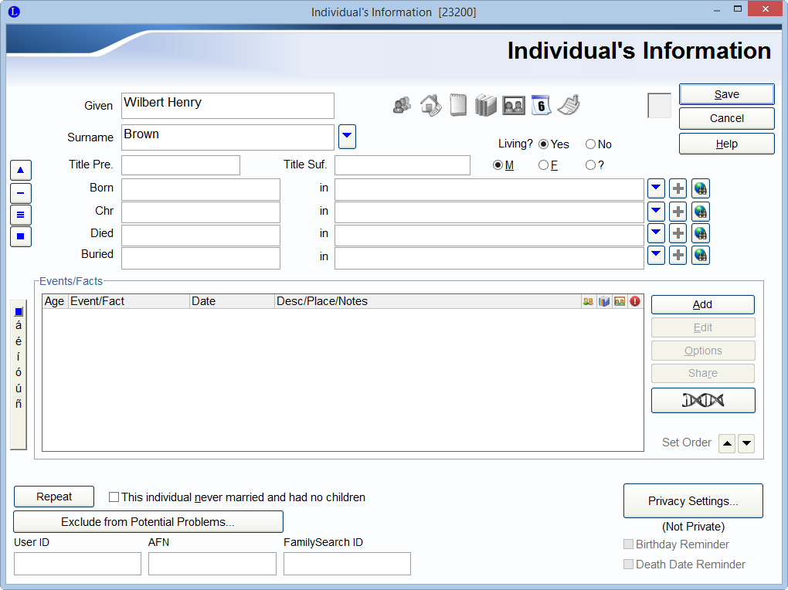Open the calendar icon showing 6
Screen dimensions: 788x590
[541, 106]
